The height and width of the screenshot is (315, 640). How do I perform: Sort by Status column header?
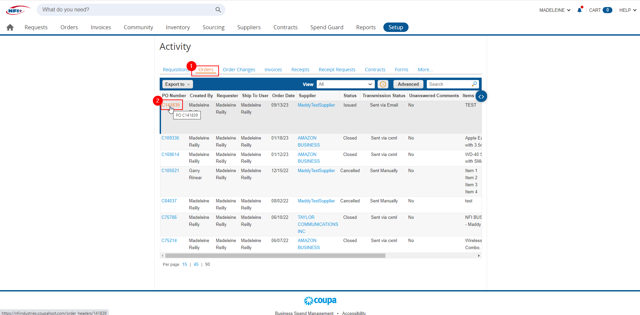pos(350,95)
